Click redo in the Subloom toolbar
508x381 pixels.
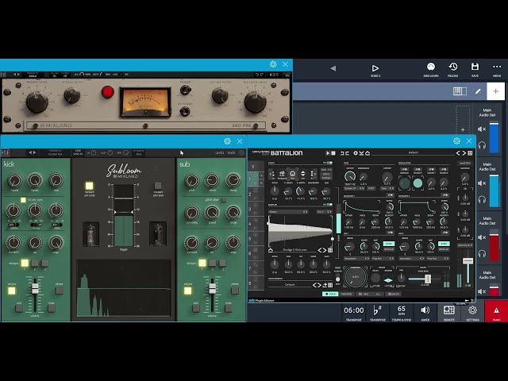pos(231,152)
